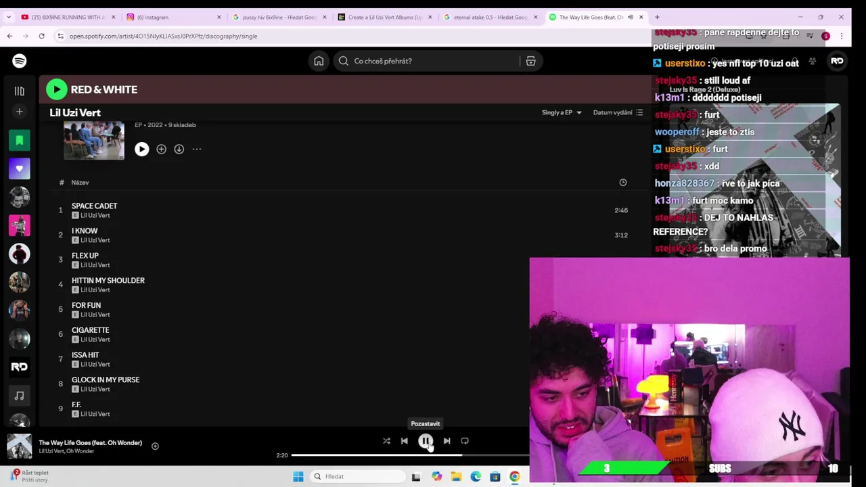Viewport: 866px width, 487px height.
Task: Toggle shuffle playback
Action: tap(386, 441)
